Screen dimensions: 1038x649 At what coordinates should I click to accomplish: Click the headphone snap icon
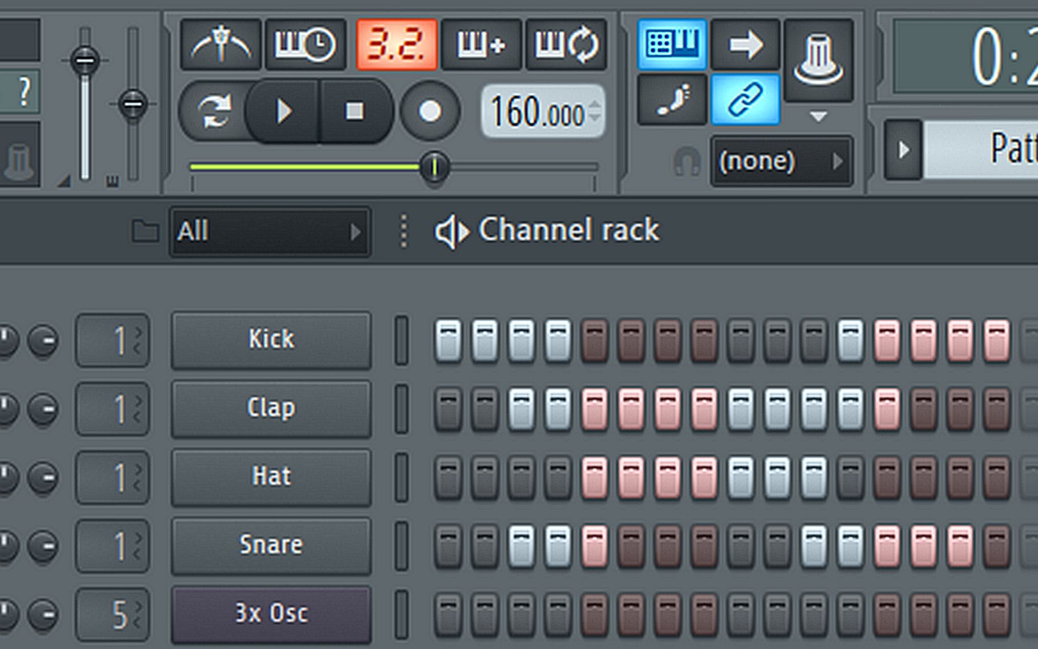pos(688,162)
